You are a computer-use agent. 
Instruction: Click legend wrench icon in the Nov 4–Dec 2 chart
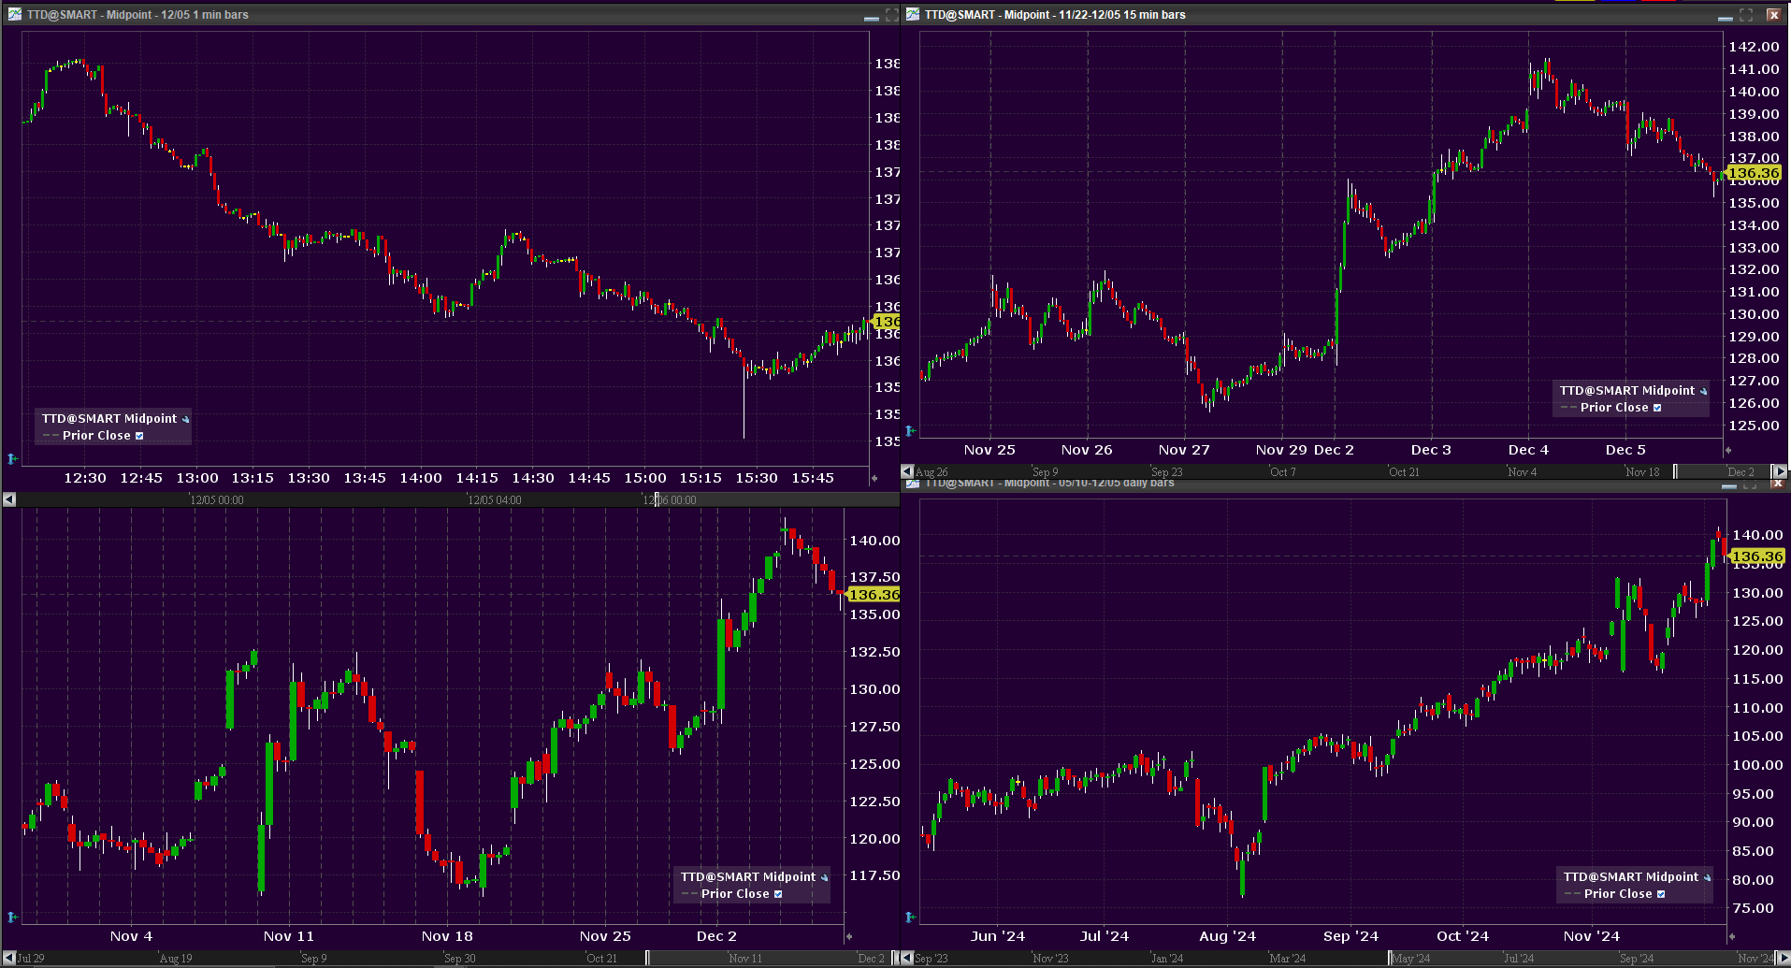(824, 877)
